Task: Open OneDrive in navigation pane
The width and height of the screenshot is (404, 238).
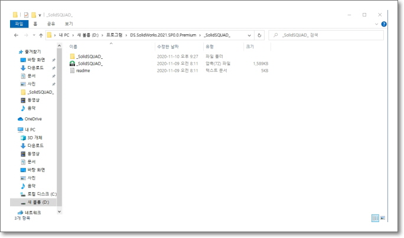Action: click(30, 119)
